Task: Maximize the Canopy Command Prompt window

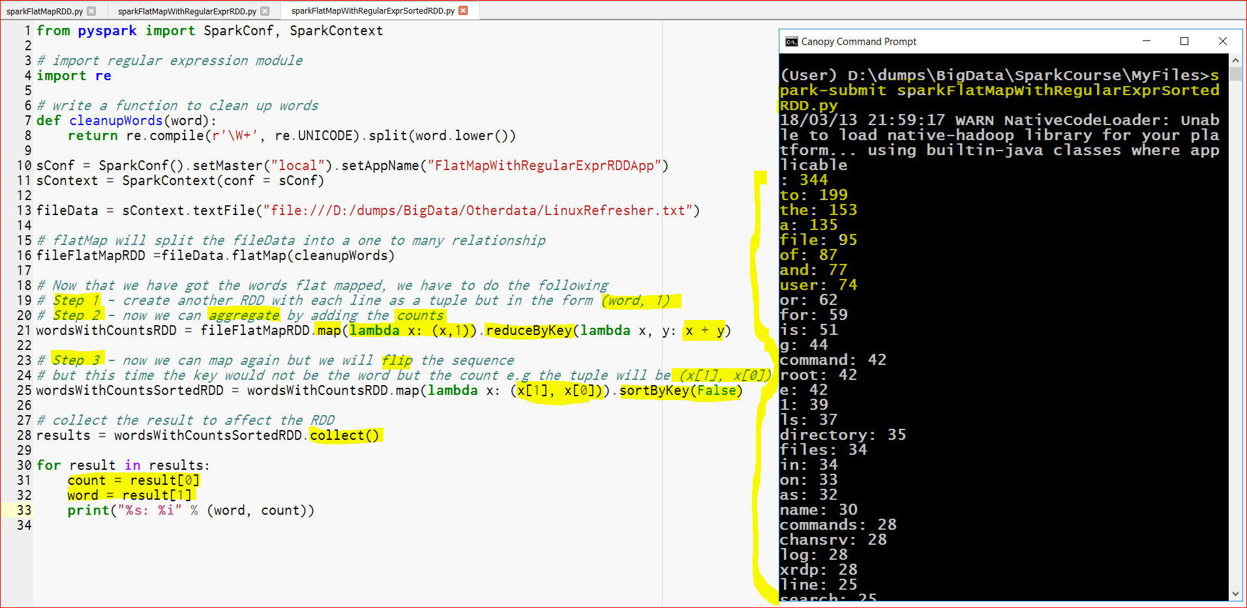Action: click(1184, 41)
